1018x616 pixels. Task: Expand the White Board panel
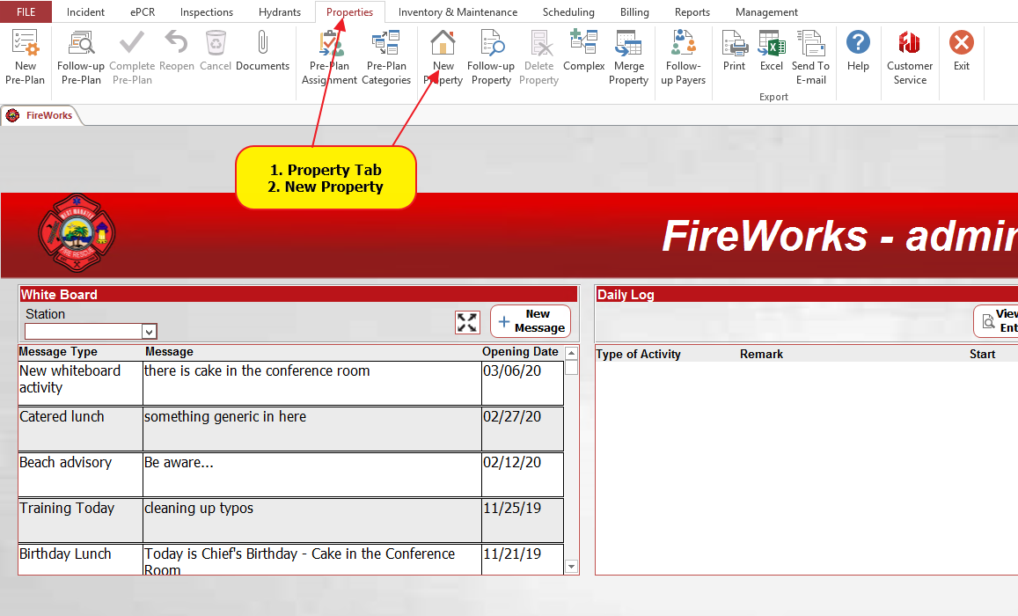click(467, 322)
